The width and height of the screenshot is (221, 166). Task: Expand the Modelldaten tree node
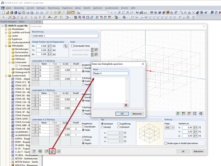tap(6, 29)
